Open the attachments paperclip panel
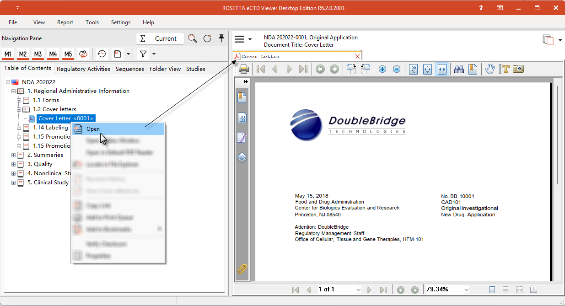The width and height of the screenshot is (565, 306). 242,269
